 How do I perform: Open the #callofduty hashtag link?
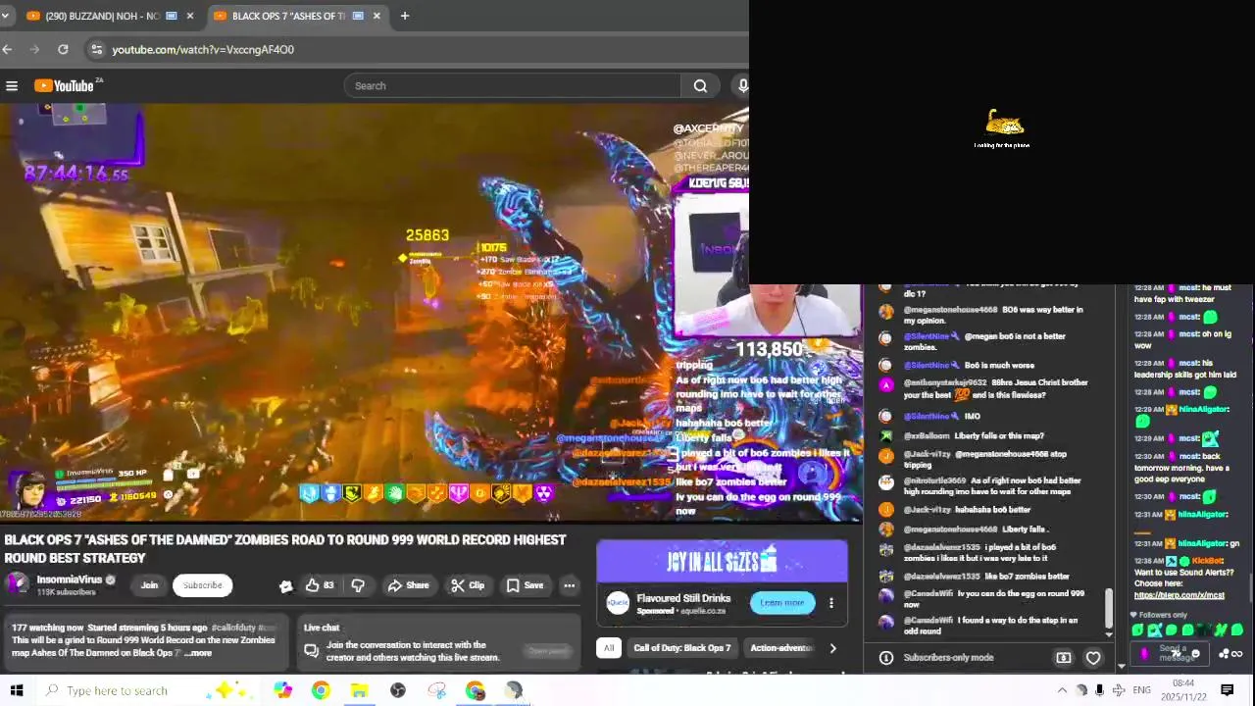(x=234, y=628)
